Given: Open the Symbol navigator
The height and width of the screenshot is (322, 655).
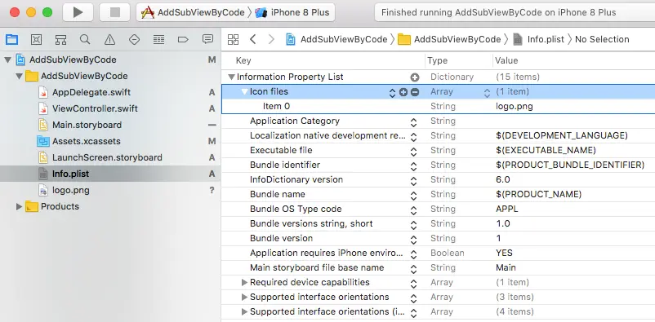Looking at the screenshot, I should pos(60,40).
